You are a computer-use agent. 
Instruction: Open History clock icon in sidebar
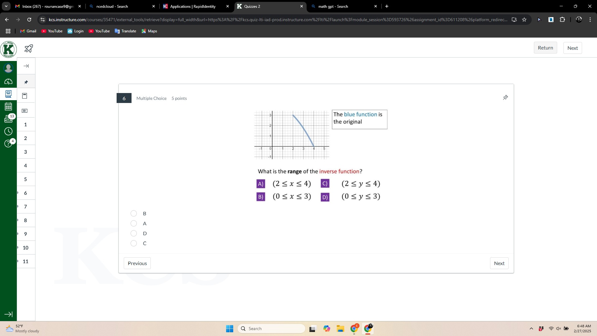8,131
